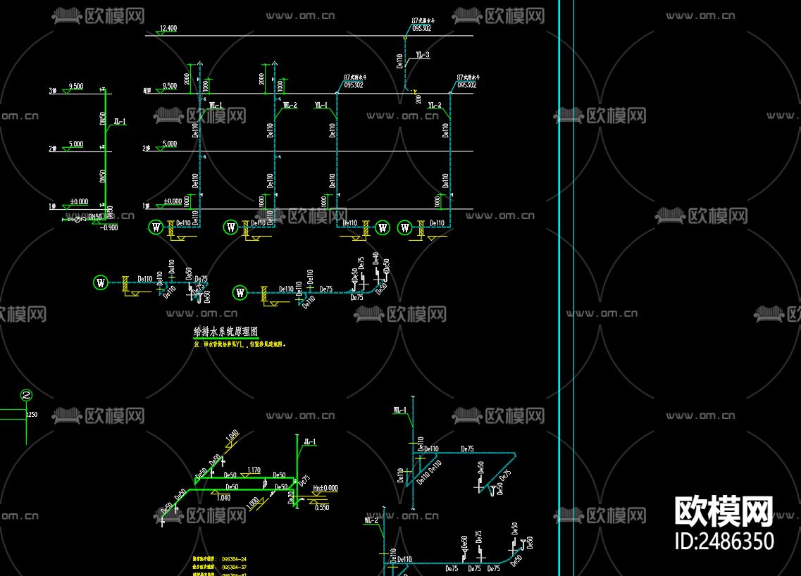Select the 250 dimension near axis 2
Viewport: 801px width, 576px height.
point(32,415)
